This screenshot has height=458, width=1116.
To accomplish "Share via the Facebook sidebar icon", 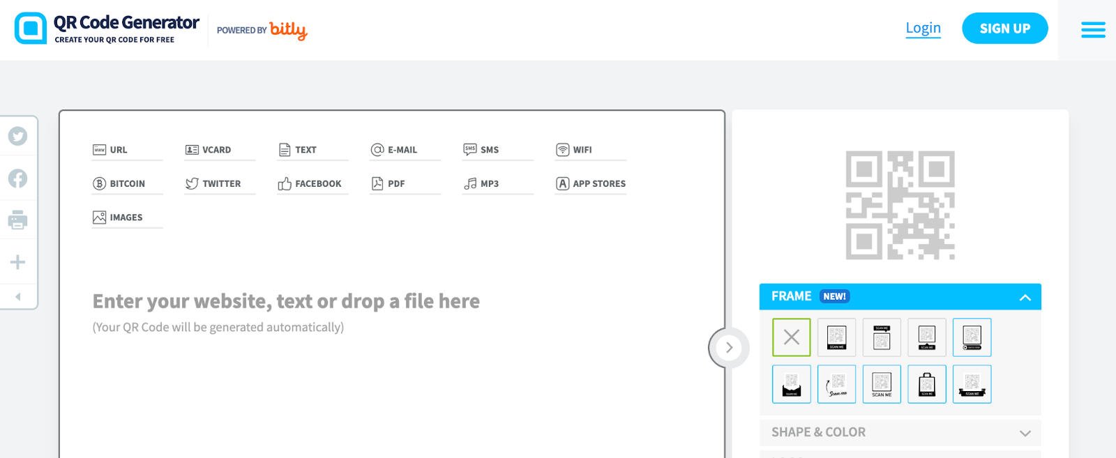I will click(18, 178).
